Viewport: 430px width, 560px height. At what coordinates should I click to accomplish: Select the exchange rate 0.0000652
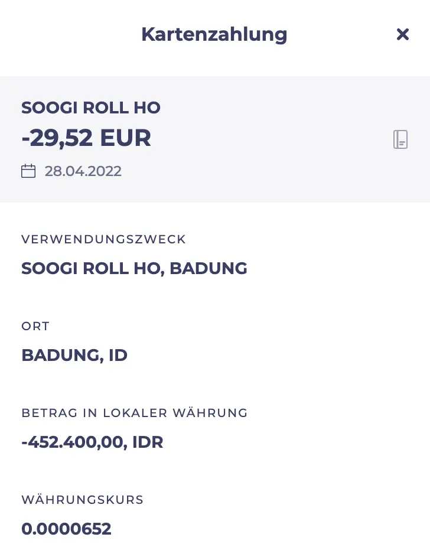66,529
